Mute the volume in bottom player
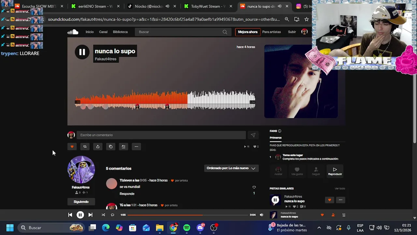This screenshot has height=235, width=417. tap(261, 215)
